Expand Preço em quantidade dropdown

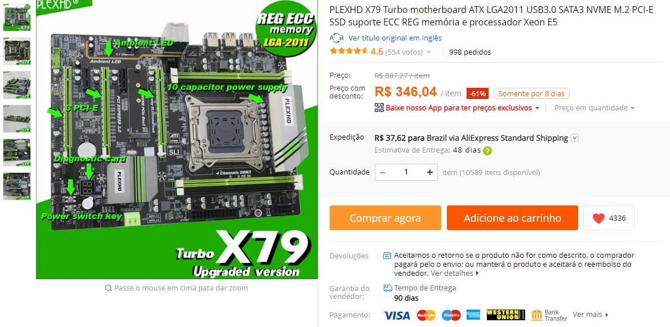click(x=594, y=108)
